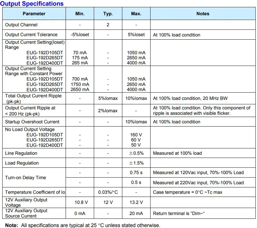Screen dimensions: 257x228
Task: Click the 'Typ.' column header
Action: click(x=108, y=14)
